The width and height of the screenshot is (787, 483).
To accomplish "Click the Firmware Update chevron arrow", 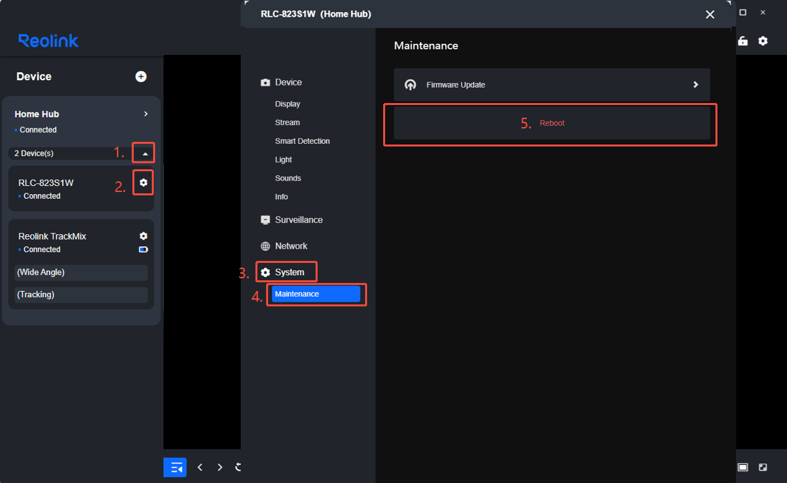I will click(x=695, y=85).
